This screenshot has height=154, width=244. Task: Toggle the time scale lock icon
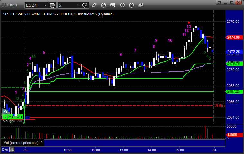pyautogui.click(x=12, y=150)
